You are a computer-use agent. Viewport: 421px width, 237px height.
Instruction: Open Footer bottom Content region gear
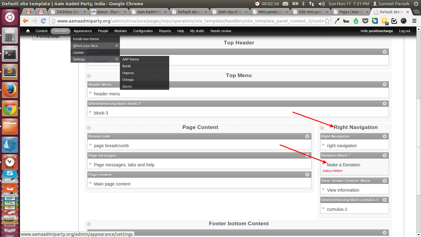pyautogui.click(x=89, y=224)
